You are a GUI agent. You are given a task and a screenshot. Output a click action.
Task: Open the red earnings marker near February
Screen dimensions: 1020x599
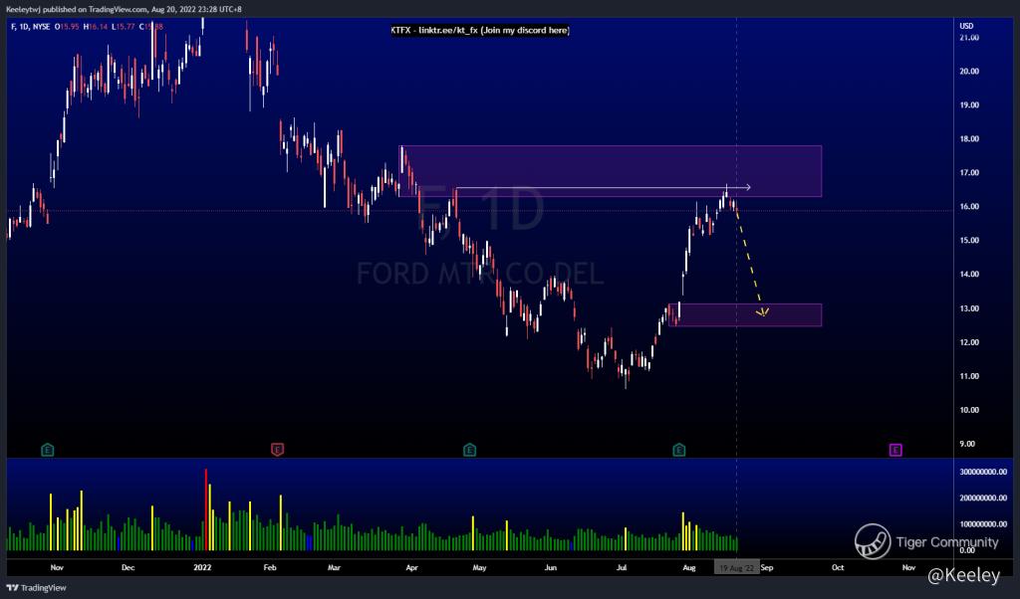point(277,450)
